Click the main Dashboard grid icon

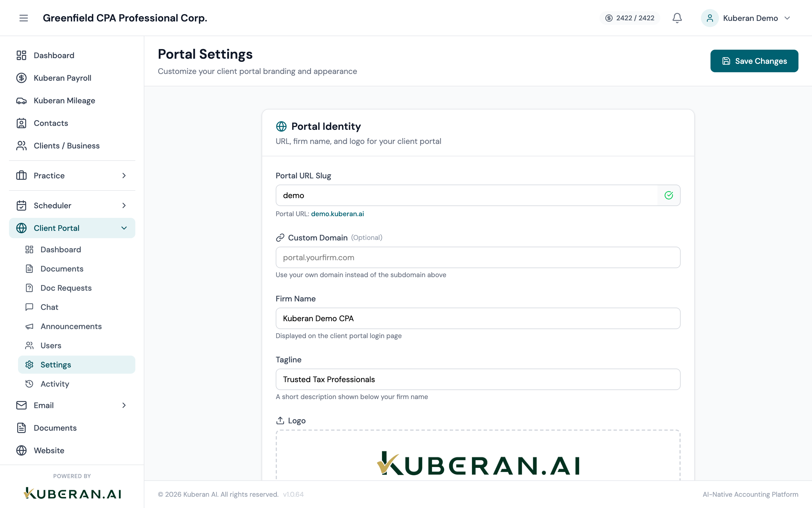pos(21,55)
